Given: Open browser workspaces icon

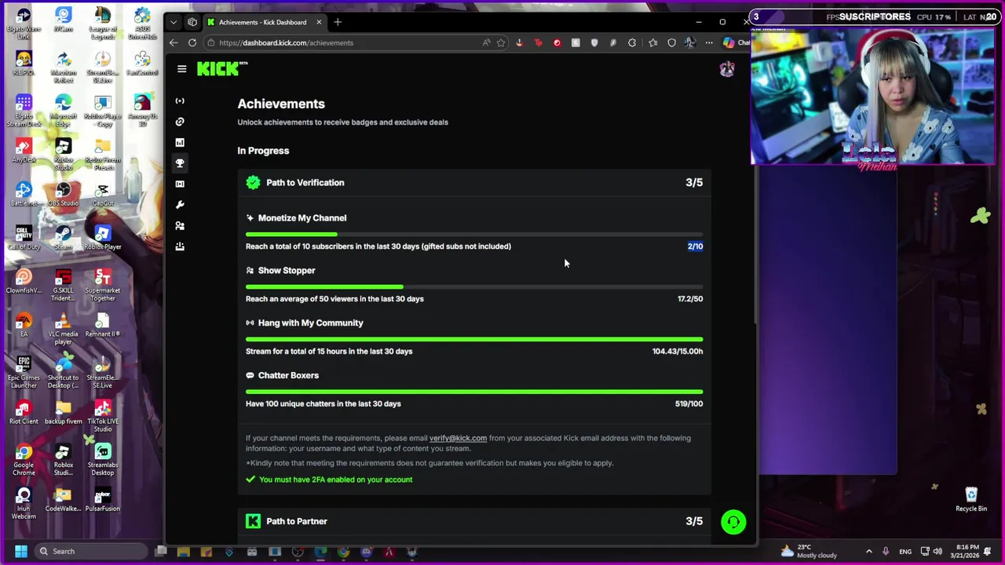Looking at the screenshot, I should coord(192,22).
